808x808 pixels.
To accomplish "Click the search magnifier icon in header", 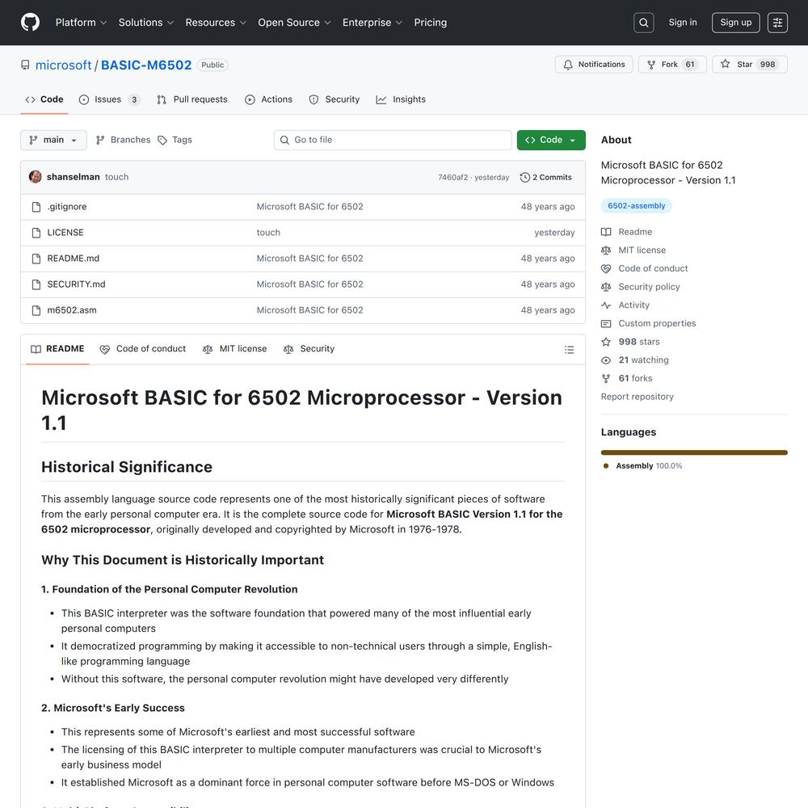I will (x=644, y=23).
